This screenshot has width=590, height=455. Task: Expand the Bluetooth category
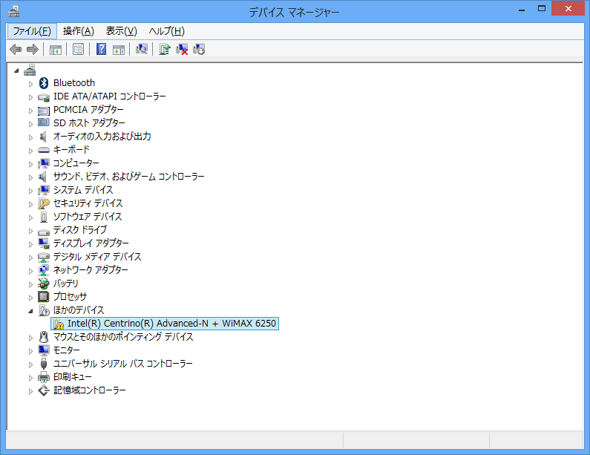click(31, 84)
